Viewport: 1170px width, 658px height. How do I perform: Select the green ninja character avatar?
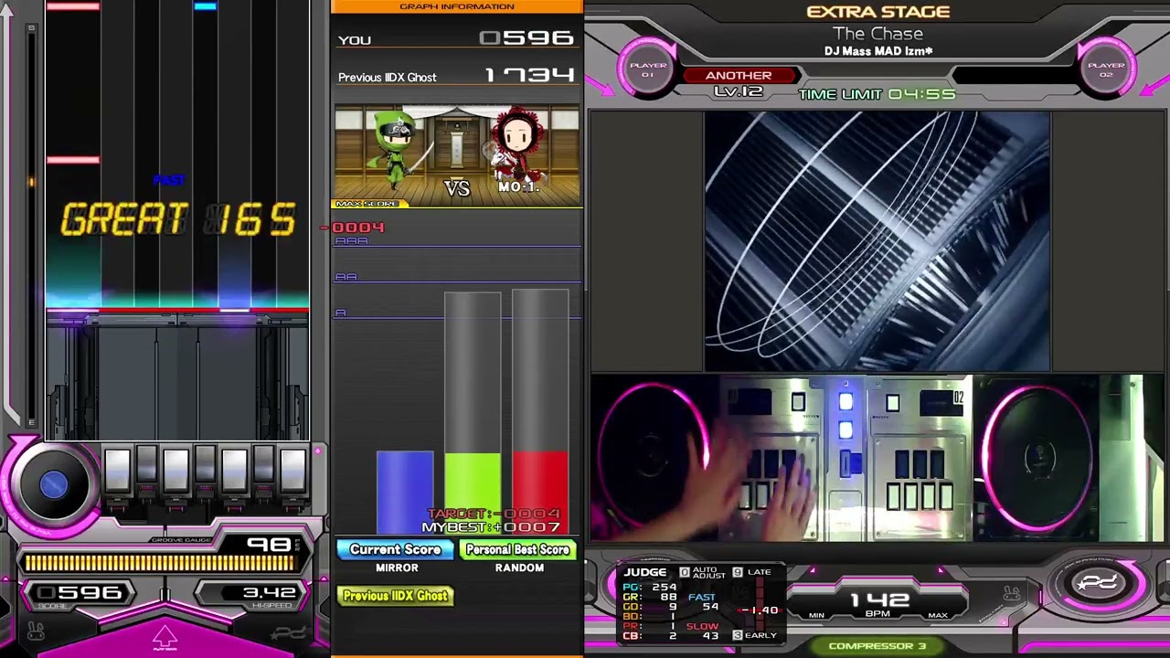pyautogui.click(x=396, y=149)
